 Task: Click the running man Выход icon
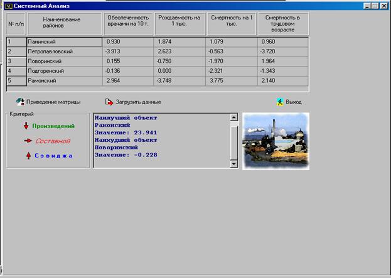point(280,101)
